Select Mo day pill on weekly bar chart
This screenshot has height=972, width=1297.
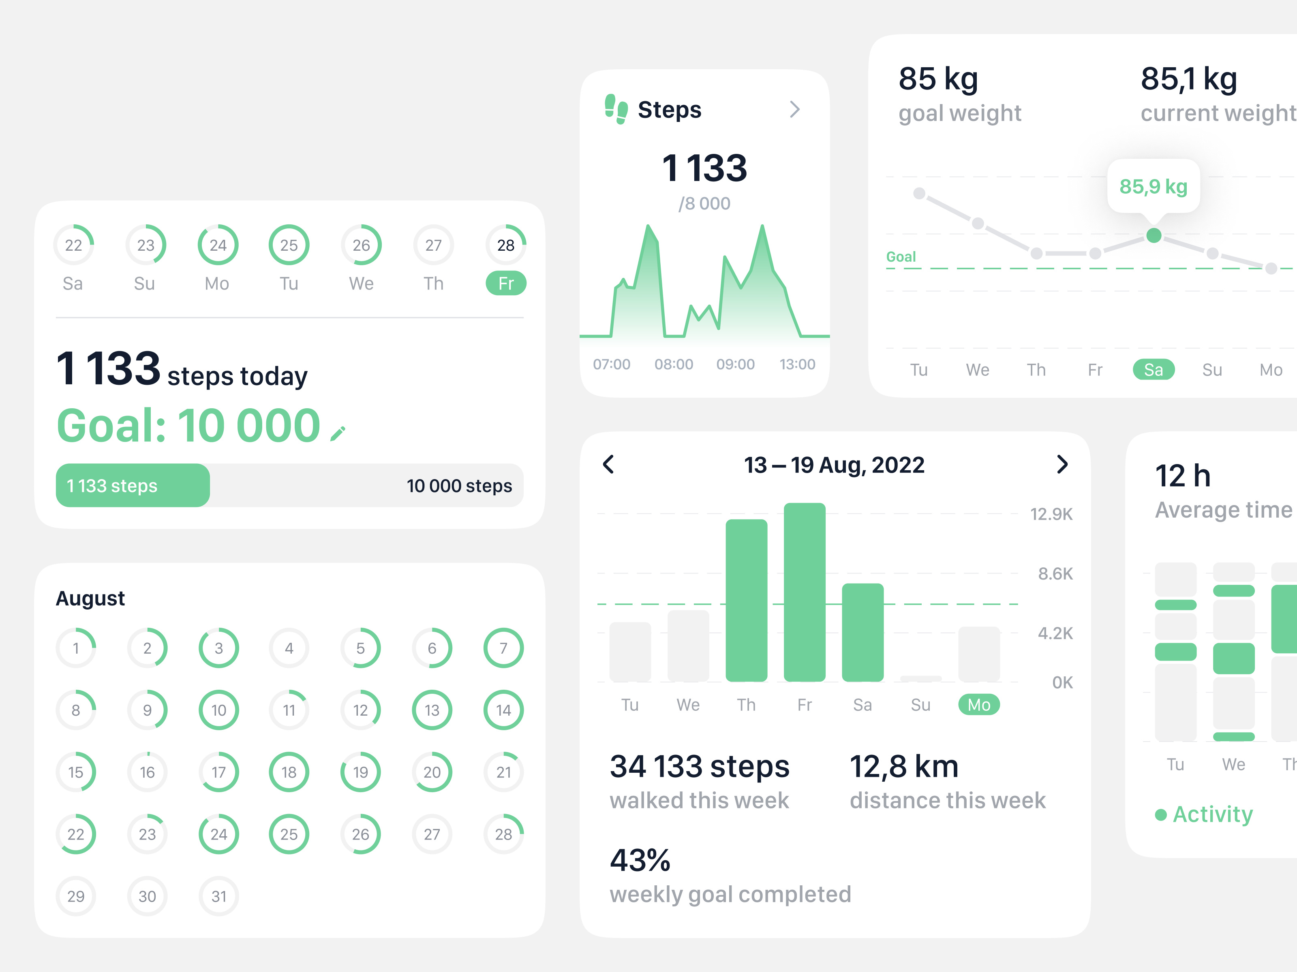pos(978,704)
